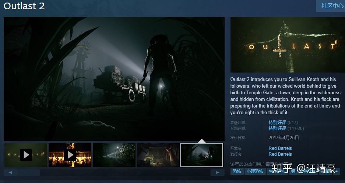Click the 全部评测 label
Image resolution: width=345 pixels, height=183 pixels.
pyautogui.click(x=238, y=128)
